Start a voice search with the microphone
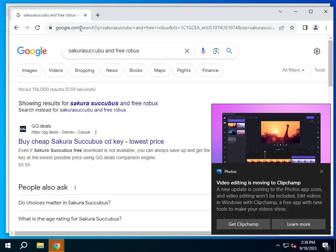This screenshot has height=252, width=336. (x=203, y=51)
